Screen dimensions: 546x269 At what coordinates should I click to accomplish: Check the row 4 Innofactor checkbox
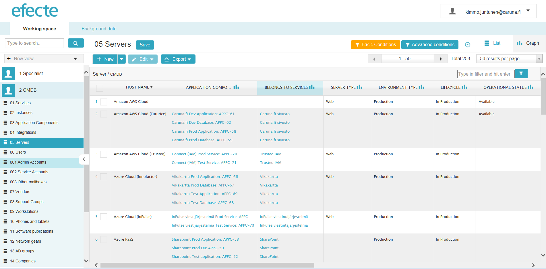pos(104,177)
